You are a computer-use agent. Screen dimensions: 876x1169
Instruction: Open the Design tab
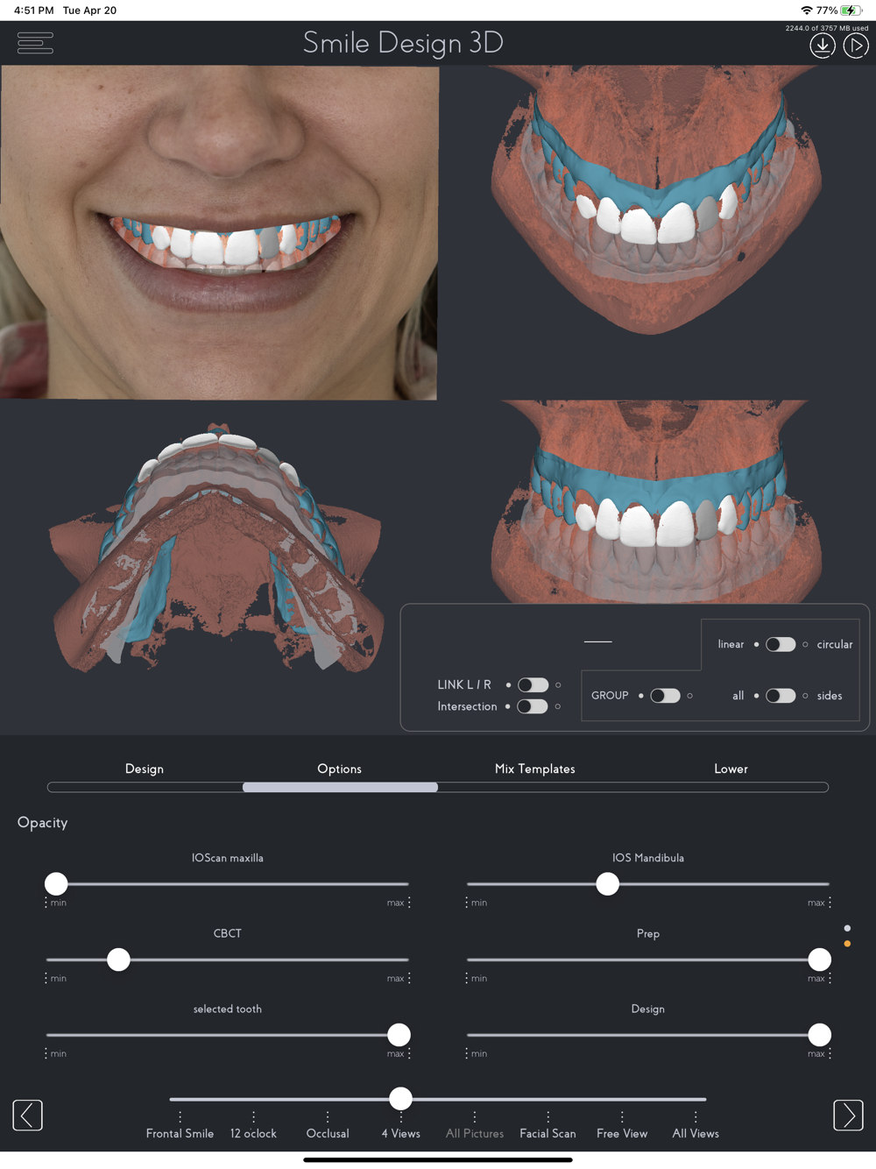point(145,769)
